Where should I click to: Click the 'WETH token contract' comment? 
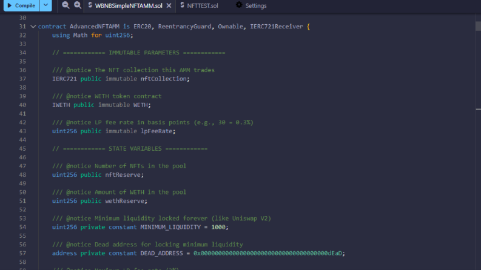coord(107,96)
